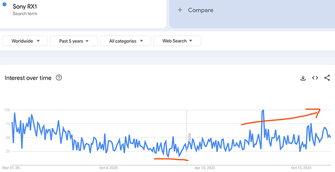Image resolution: width=335 pixels, height=172 pixels.
Task: Click the Interest over time heading
Action: [x=28, y=78]
